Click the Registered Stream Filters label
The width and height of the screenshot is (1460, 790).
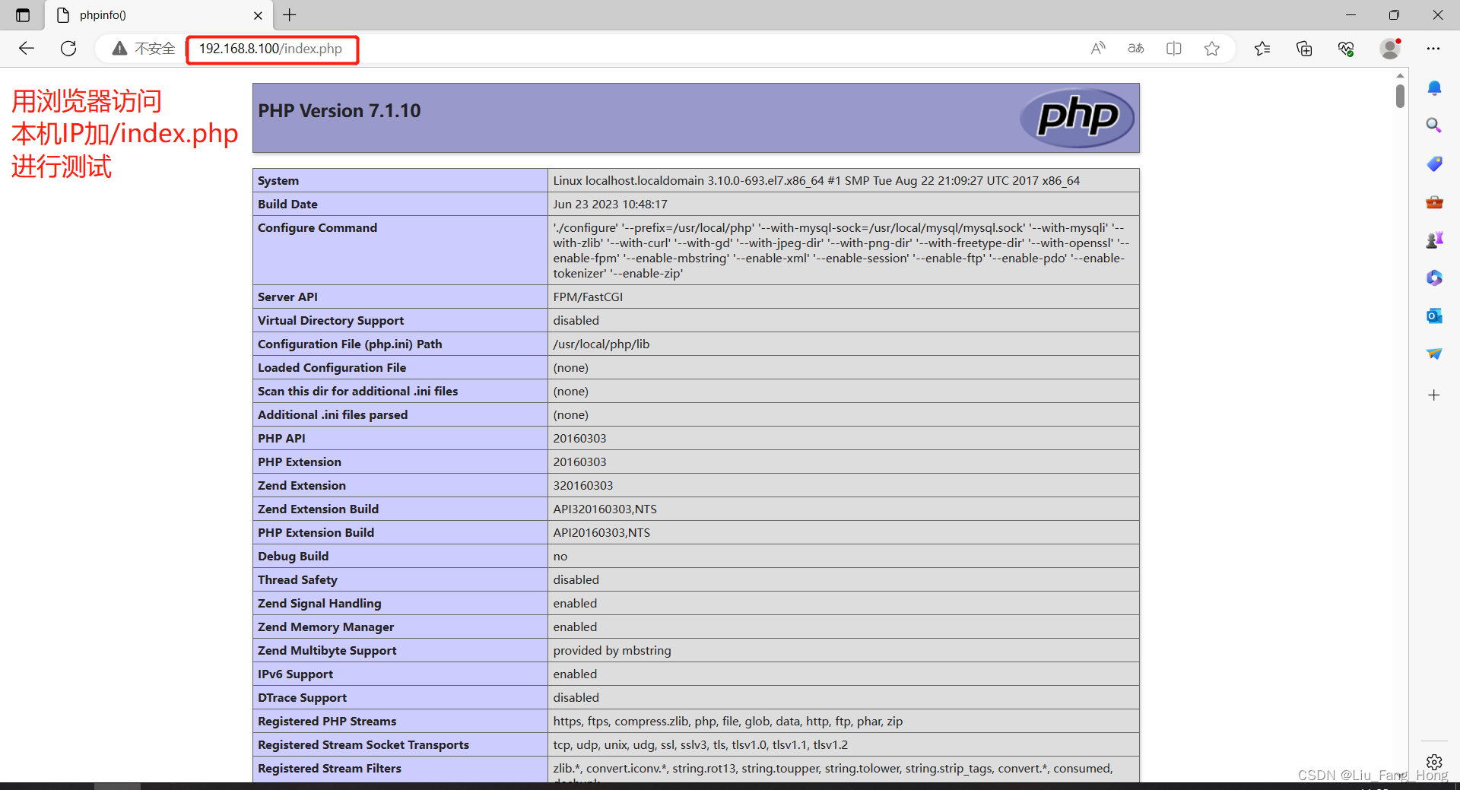point(329,769)
